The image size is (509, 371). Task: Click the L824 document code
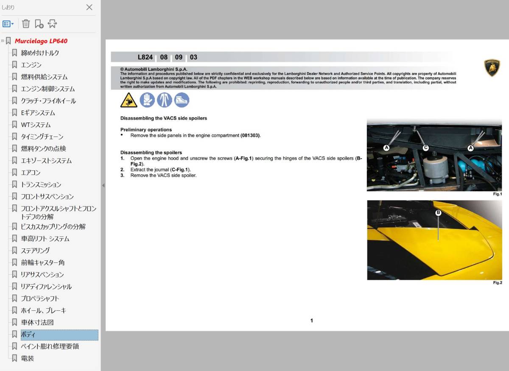(145, 57)
